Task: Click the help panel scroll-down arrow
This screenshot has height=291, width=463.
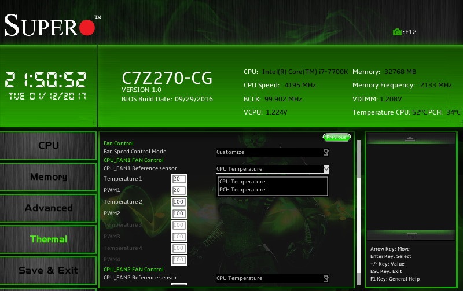Action: coord(411,235)
